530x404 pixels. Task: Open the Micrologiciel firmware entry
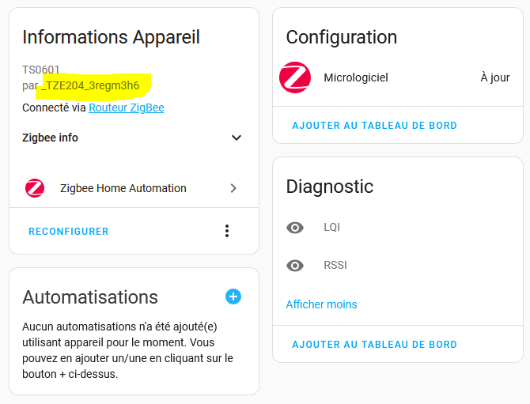click(x=398, y=77)
